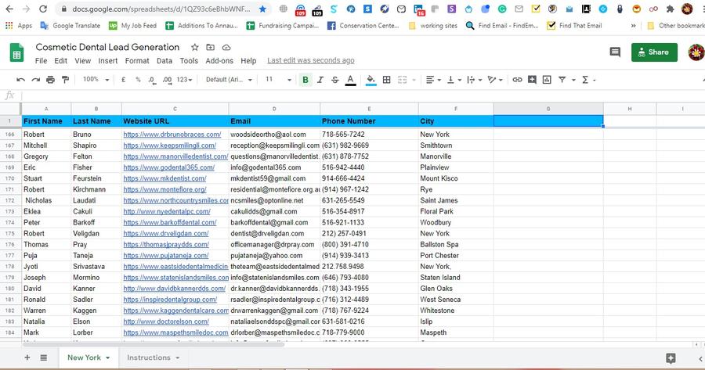Open the Sheets home icon
The width and height of the screenshot is (705, 370).
tap(17, 52)
